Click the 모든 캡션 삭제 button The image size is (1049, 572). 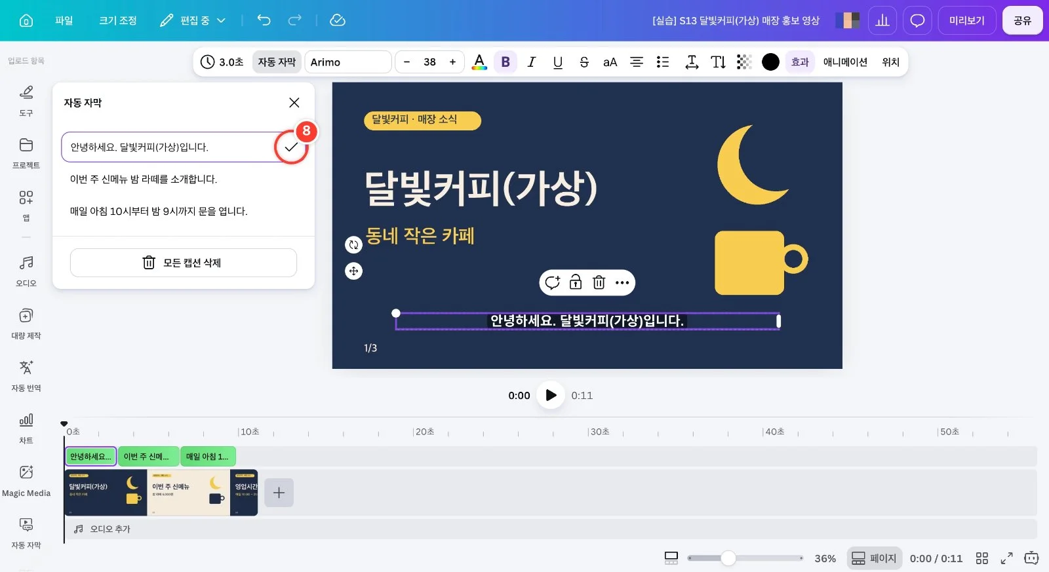click(184, 263)
